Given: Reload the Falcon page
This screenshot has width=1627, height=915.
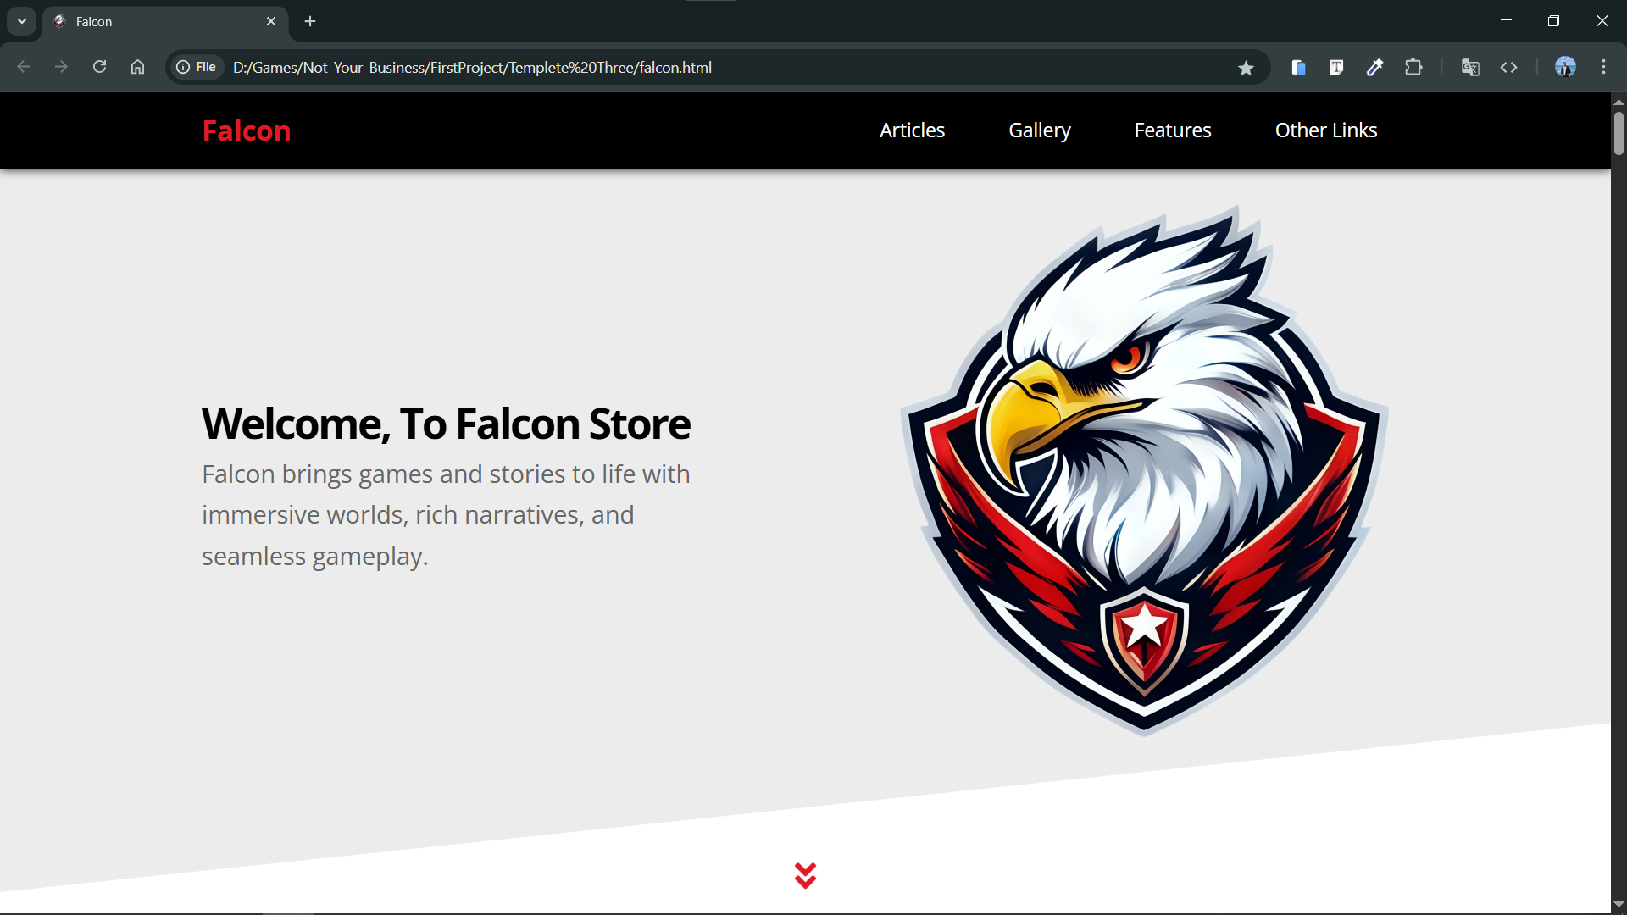Looking at the screenshot, I should (x=99, y=67).
